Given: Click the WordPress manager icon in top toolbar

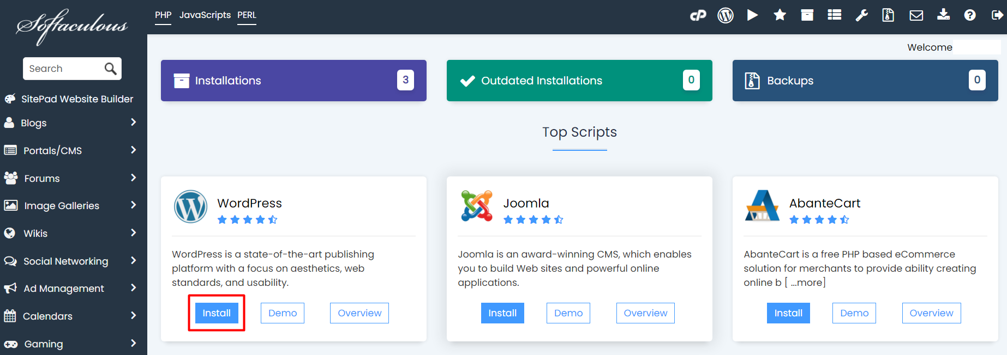Looking at the screenshot, I should tap(725, 15).
